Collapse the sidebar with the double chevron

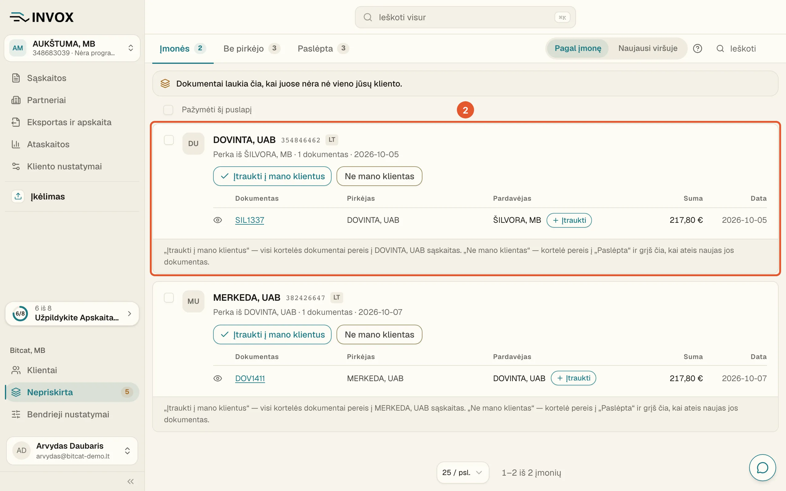(130, 481)
